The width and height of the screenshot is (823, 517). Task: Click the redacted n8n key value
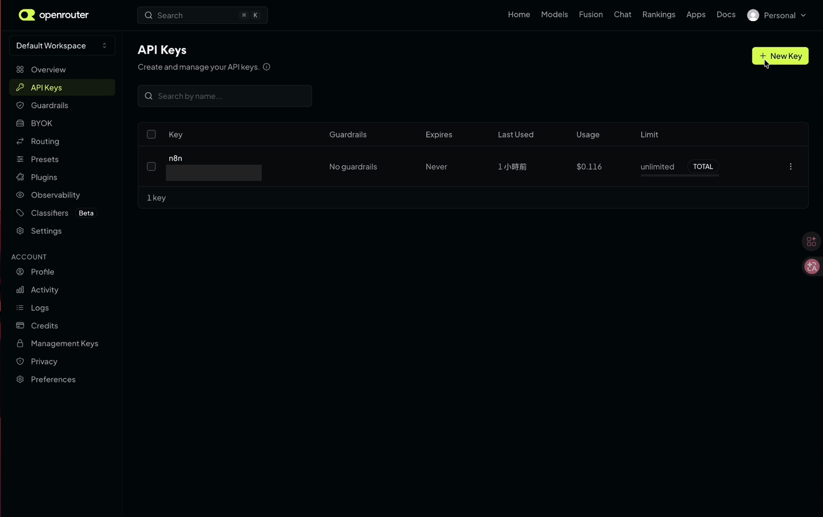[214, 173]
